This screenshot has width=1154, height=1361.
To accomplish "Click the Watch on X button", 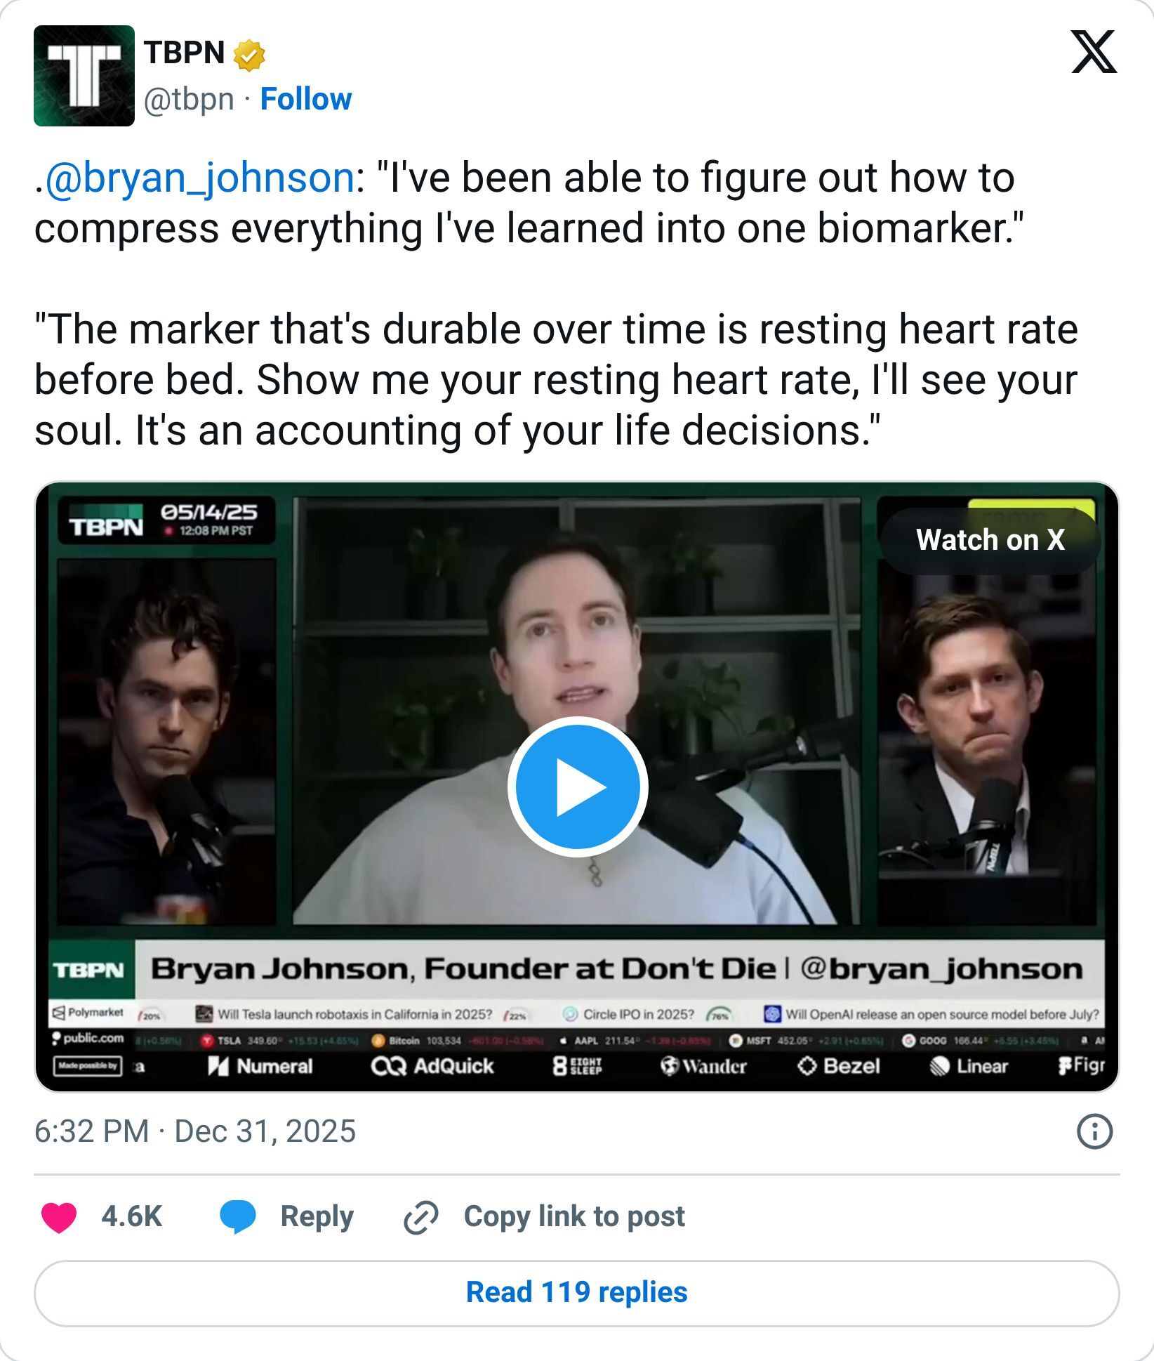I will pos(990,541).
